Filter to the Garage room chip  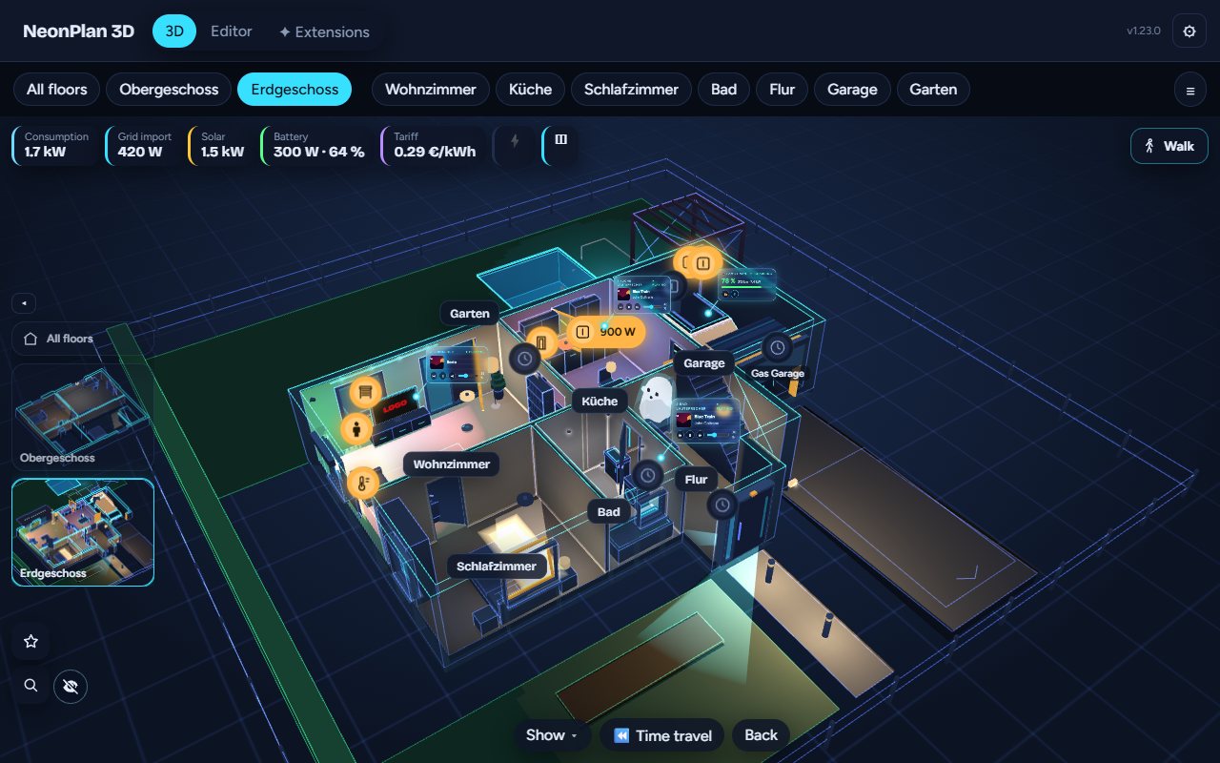852,90
